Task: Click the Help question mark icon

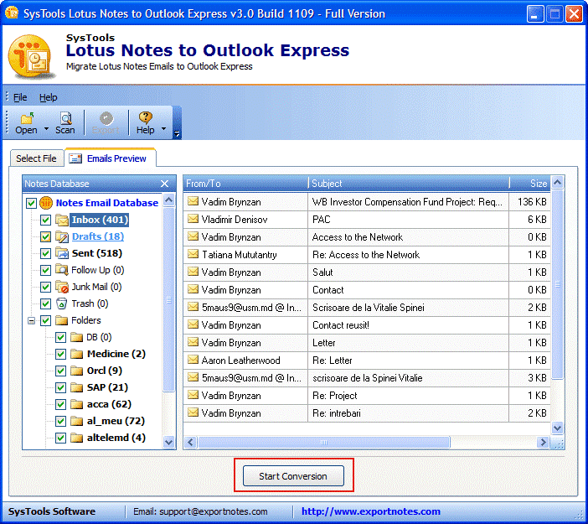Action: pyautogui.click(x=145, y=118)
